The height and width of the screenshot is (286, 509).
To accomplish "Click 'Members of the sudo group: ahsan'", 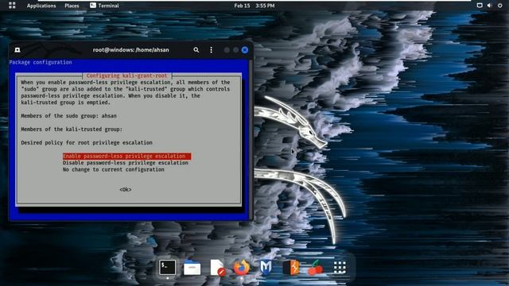I will 68,116.
